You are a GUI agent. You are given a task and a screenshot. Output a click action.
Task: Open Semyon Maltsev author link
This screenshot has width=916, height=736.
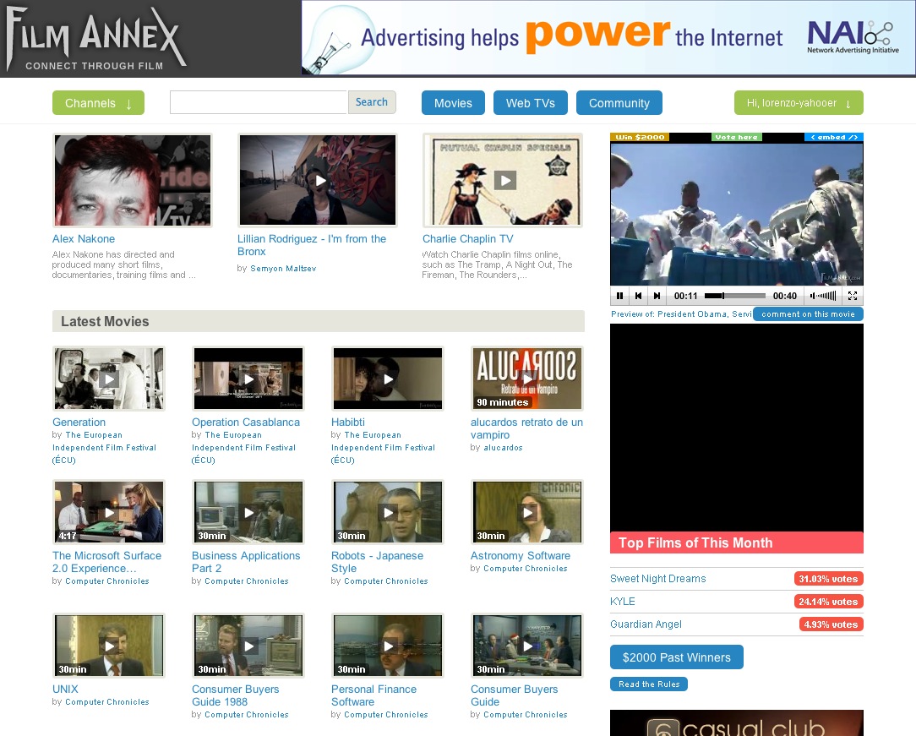coord(283,269)
